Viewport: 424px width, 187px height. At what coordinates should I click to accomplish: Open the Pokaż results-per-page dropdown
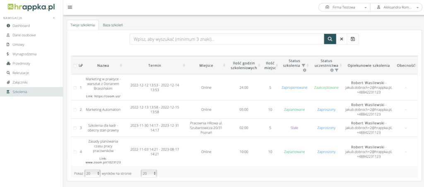pyautogui.click(x=92, y=173)
